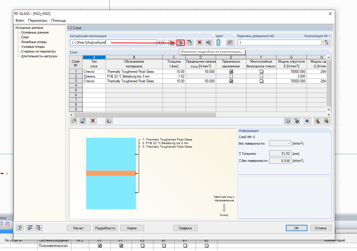This screenshot has height=251, width=357.
Task: Select Узловые опоры in navigation tree
Action: tap(33, 47)
